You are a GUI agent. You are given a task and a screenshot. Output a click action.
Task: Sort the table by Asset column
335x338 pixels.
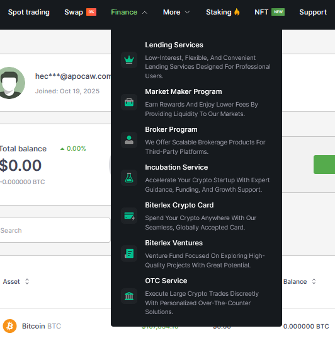tap(16, 281)
